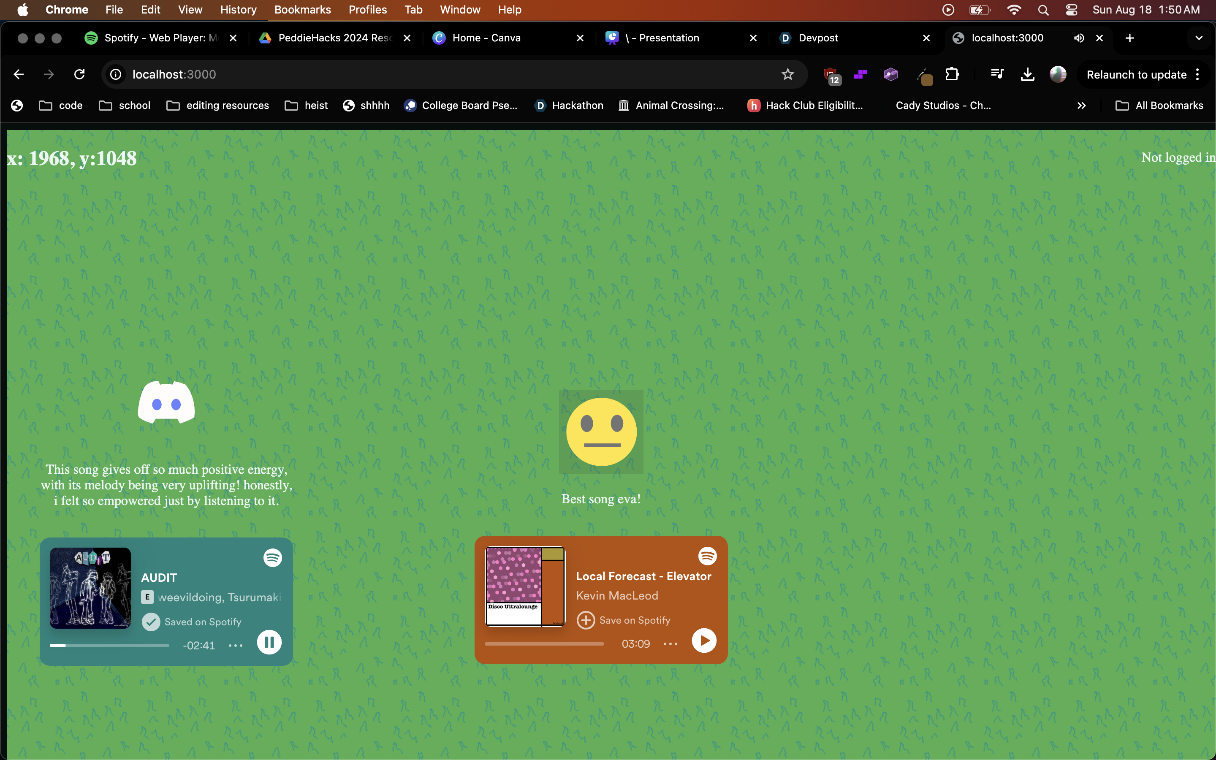Pause the AUDIT track
This screenshot has width=1216, height=760.
tap(269, 642)
